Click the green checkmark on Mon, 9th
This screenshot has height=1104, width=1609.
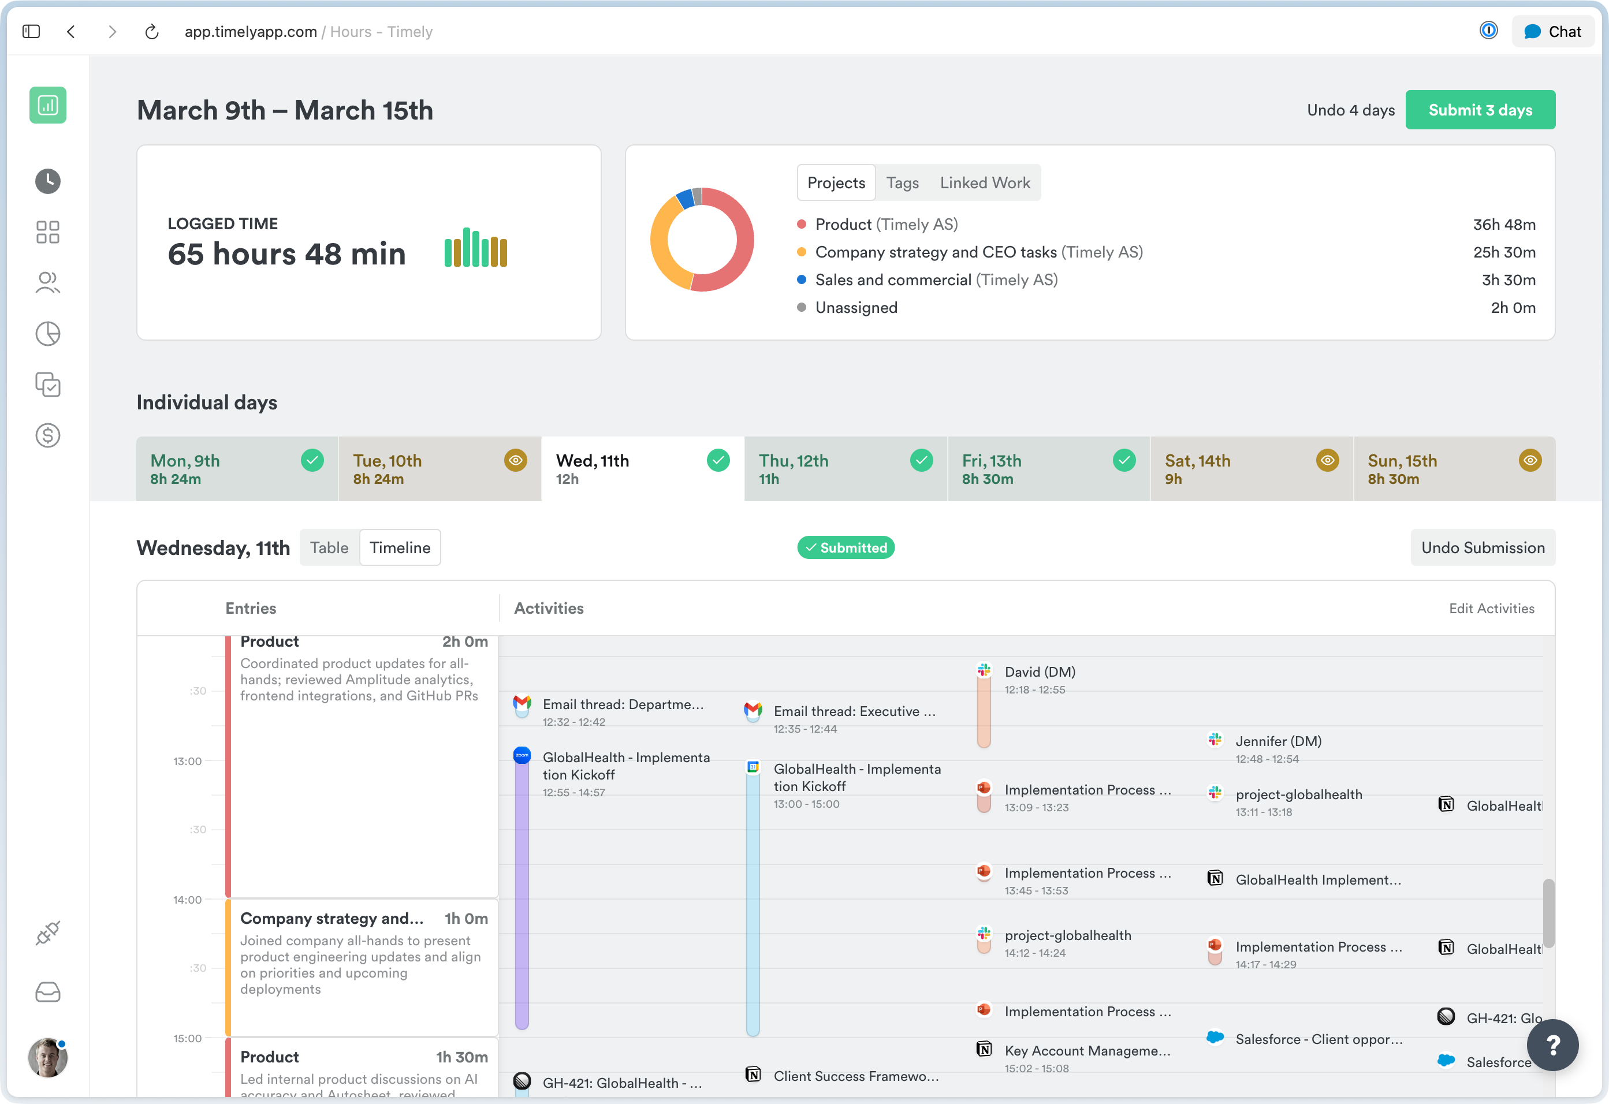pos(312,460)
